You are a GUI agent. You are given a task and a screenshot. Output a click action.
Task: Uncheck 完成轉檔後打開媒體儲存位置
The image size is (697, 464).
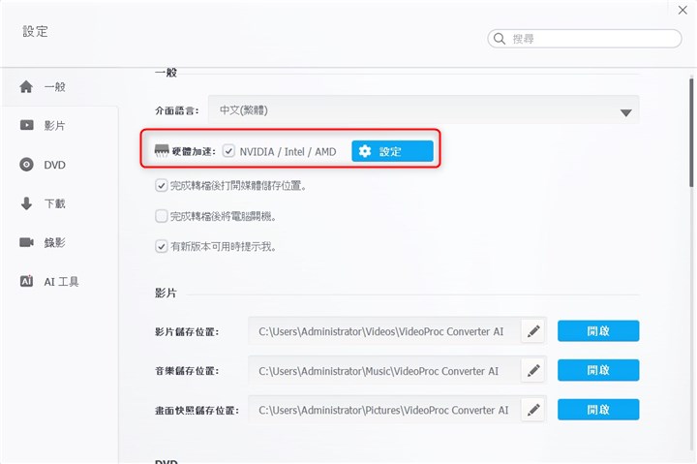[161, 186]
